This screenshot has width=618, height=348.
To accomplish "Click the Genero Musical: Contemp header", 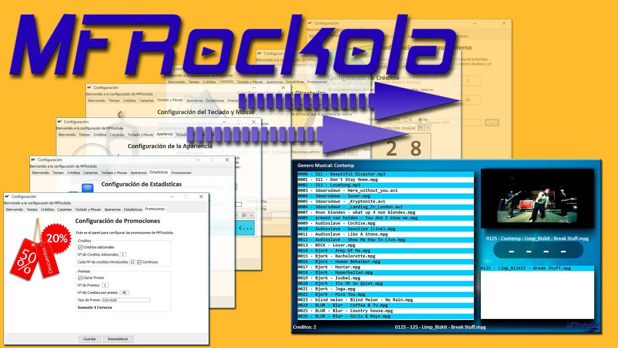I will [326, 165].
